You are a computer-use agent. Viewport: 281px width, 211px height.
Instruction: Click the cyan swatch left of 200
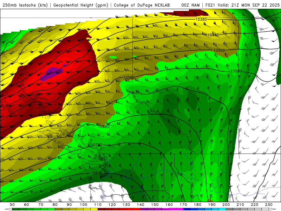point(222,209)
